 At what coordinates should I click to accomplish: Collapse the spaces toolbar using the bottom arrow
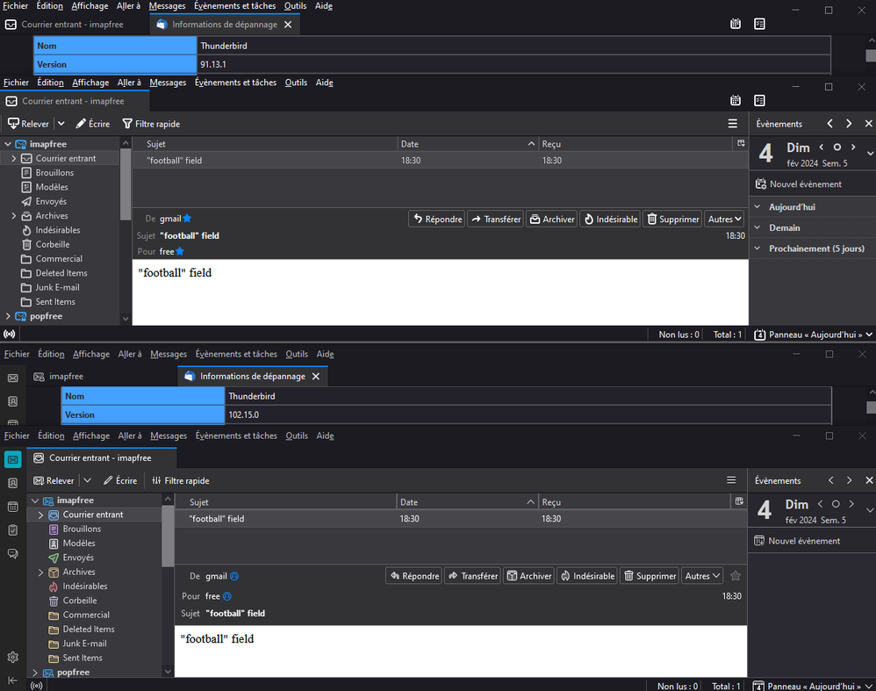click(x=13, y=680)
